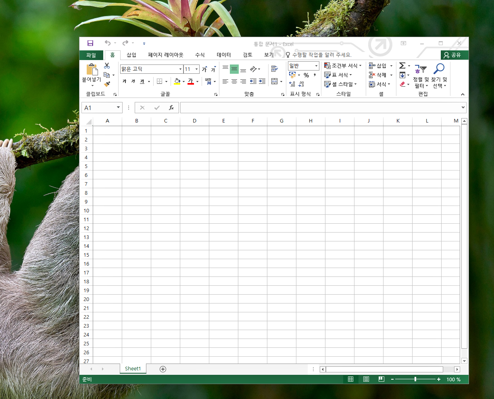Switch to the 수식 tab
Viewport: 494px width, 399px height.
pos(200,55)
